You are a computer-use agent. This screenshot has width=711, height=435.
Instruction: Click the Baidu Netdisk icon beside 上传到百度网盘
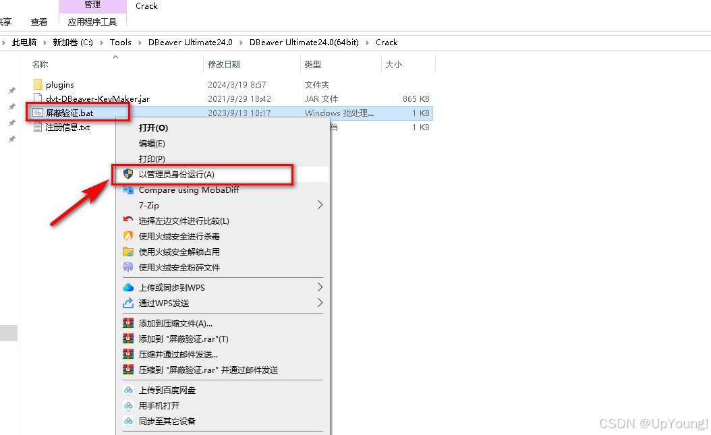click(128, 390)
